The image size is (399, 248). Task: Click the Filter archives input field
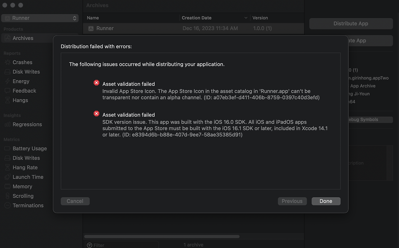(x=122, y=245)
